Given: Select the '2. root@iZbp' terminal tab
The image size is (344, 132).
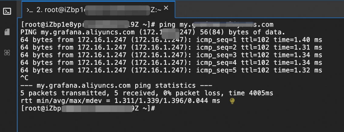Looking at the screenshot, I should [91, 10].
